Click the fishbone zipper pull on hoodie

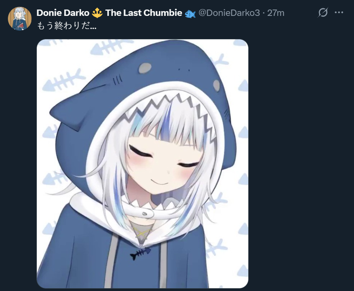coord(141,253)
